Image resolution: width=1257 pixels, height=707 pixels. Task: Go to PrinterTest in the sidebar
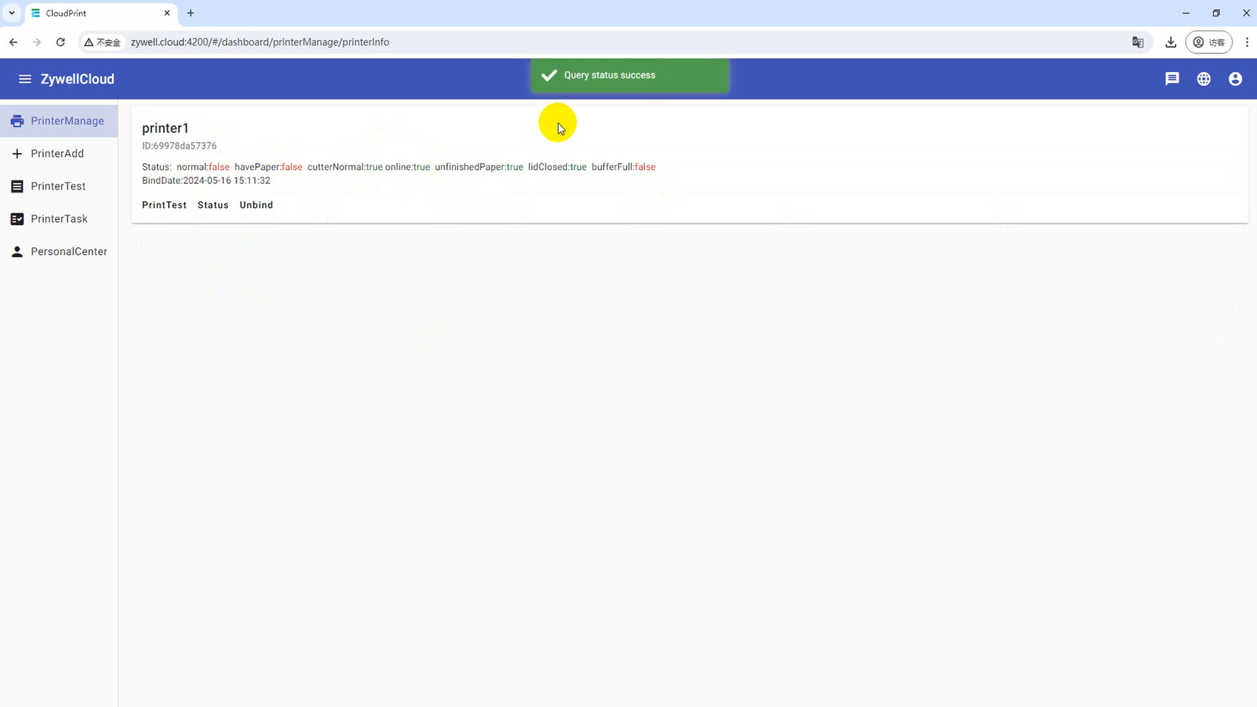(58, 187)
